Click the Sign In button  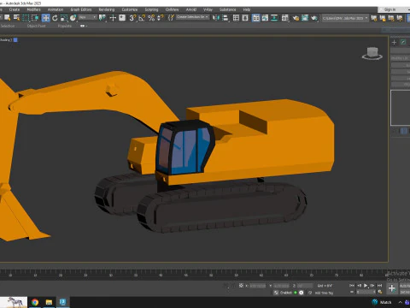click(x=389, y=9)
